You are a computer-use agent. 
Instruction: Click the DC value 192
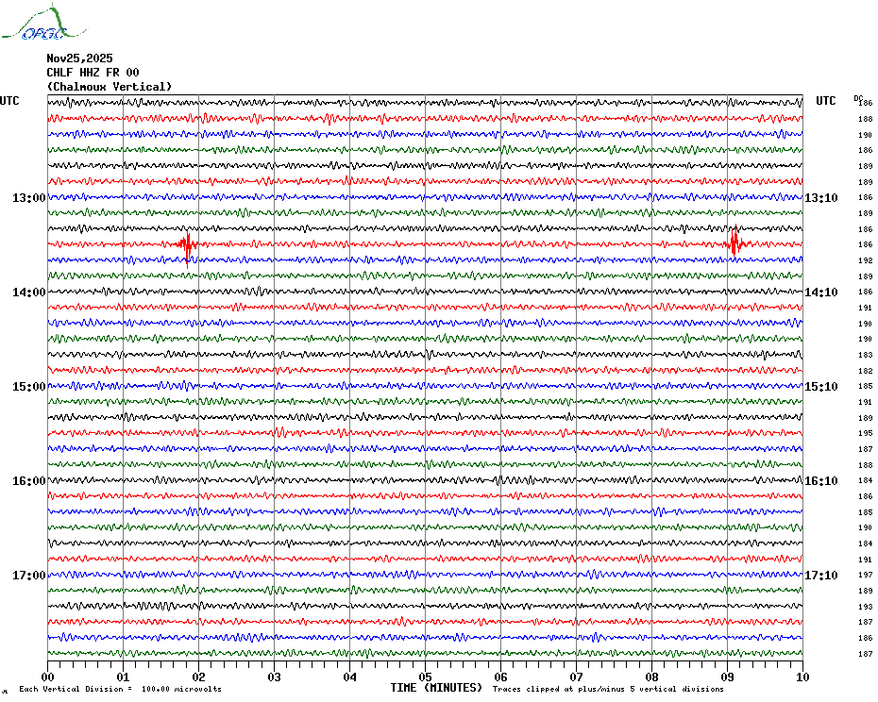(866, 260)
